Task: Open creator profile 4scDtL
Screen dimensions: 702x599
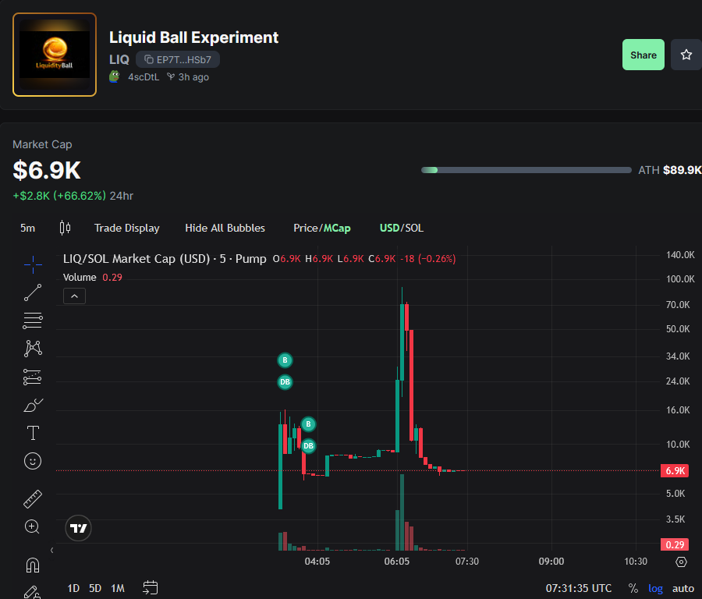Action: (144, 77)
